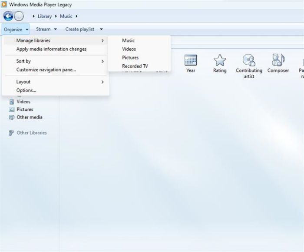Click the blue Back arrow button
This screenshot has width=304, height=252.
[8, 17]
